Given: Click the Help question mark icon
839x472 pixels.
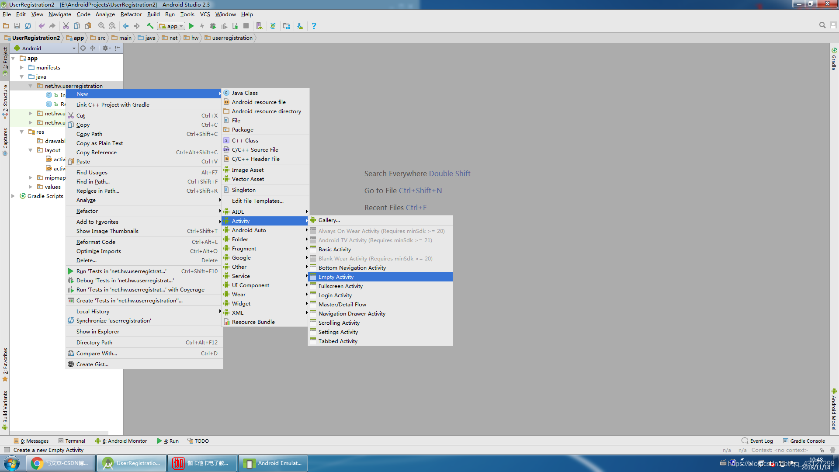Looking at the screenshot, I should click(314, 26).
